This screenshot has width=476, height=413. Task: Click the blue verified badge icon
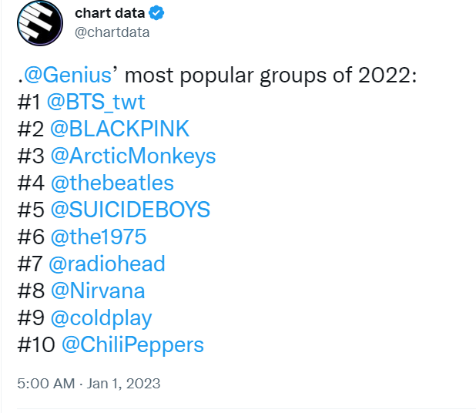[x=156, y=13]
